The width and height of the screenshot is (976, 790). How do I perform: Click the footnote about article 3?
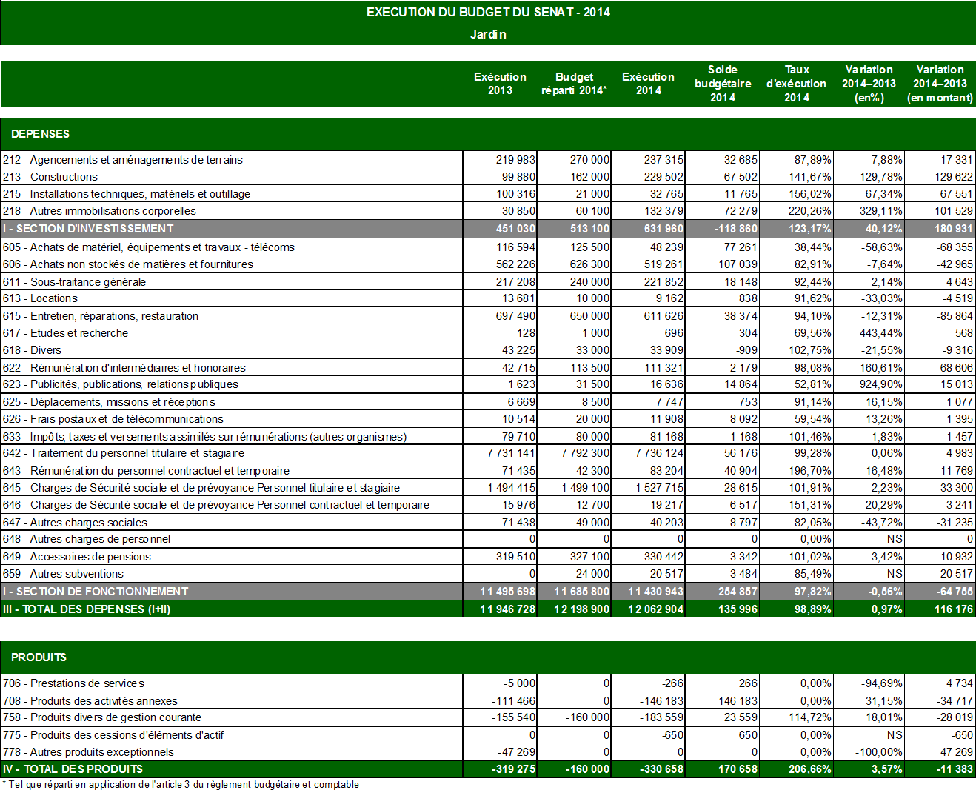(x=181, y=785)
